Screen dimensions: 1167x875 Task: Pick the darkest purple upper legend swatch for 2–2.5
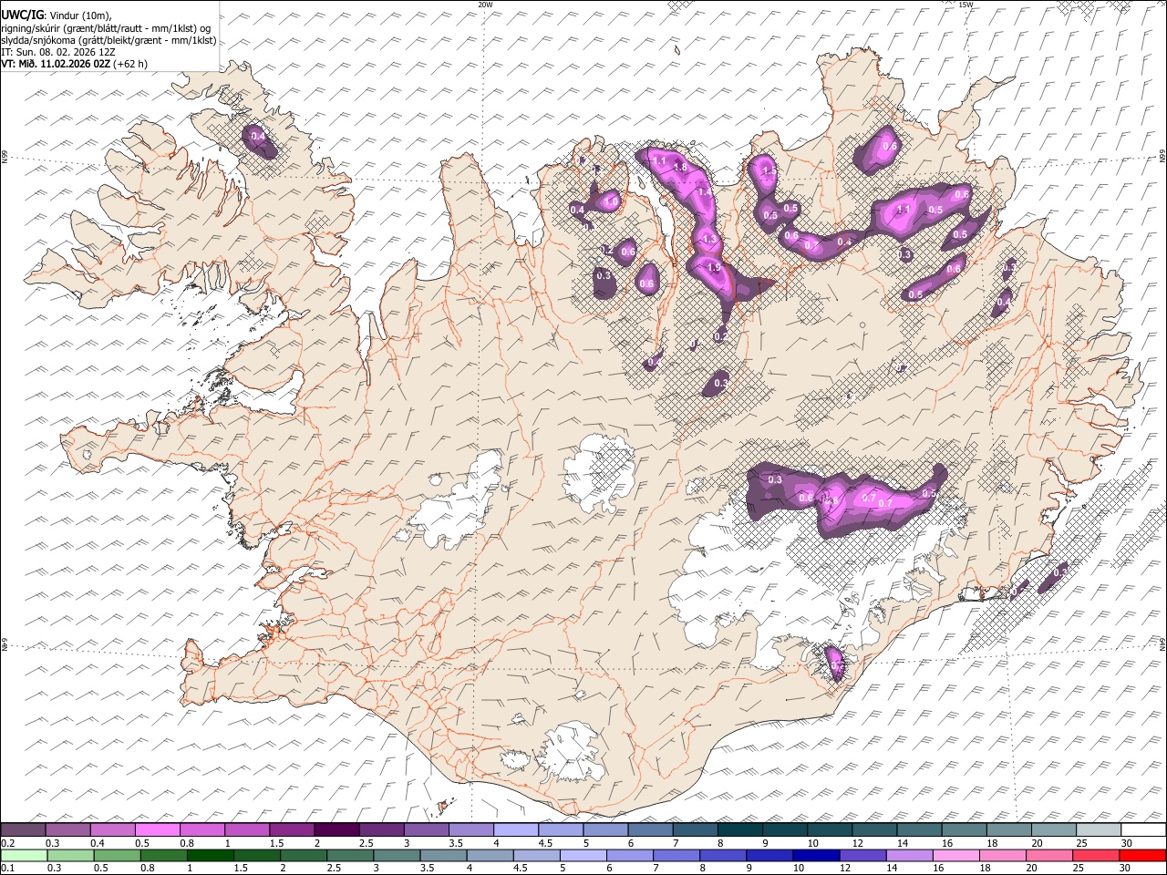click(336, 830)
